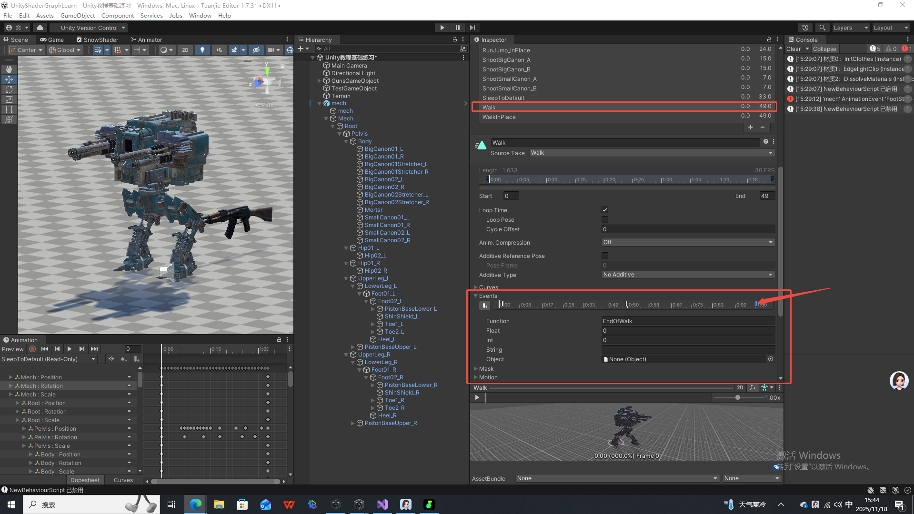Add an event in Animation window
Image resolution: width=914 pixels, height=514 pixels.
click(136, 359)
